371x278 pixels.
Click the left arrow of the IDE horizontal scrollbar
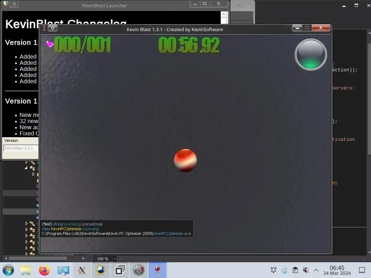tap(6, 258)
